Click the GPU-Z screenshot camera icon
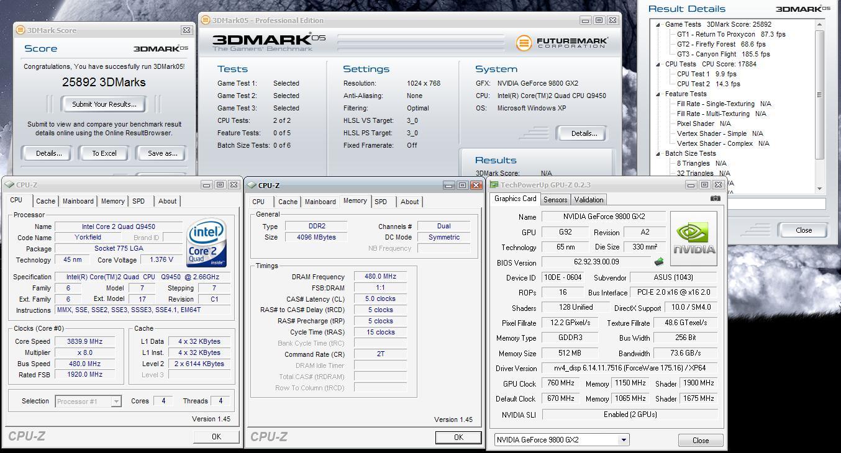Screen dimensions: 841x453 pos(716,199)
